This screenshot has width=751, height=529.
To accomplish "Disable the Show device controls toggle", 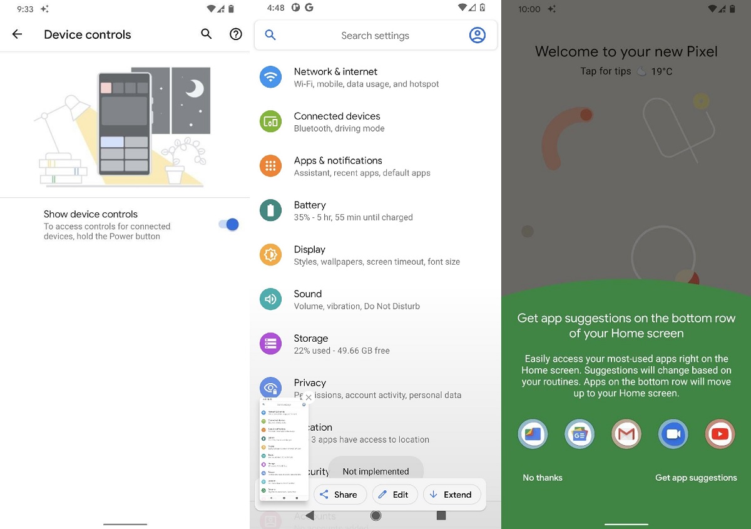I will coord(227,224).
